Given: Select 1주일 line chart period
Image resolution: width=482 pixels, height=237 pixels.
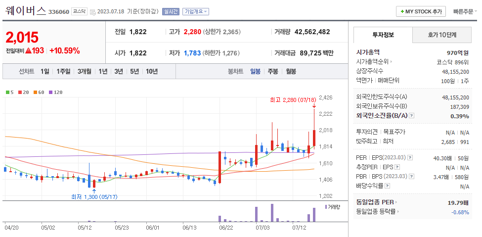Looking at the screenshot, I should (63, 71).
